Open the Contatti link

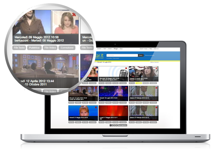coord(156,49)
